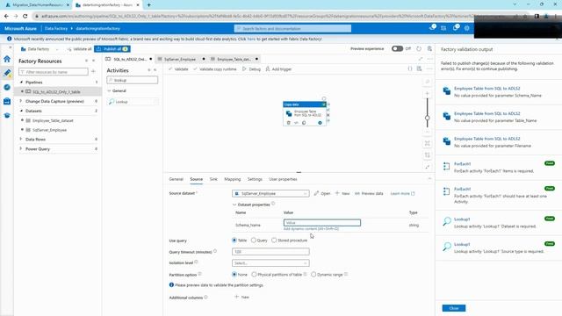The image size is (562, 316).
Task: Click the Preview data button
Action: pyautogui.click(x=369, y=193)
